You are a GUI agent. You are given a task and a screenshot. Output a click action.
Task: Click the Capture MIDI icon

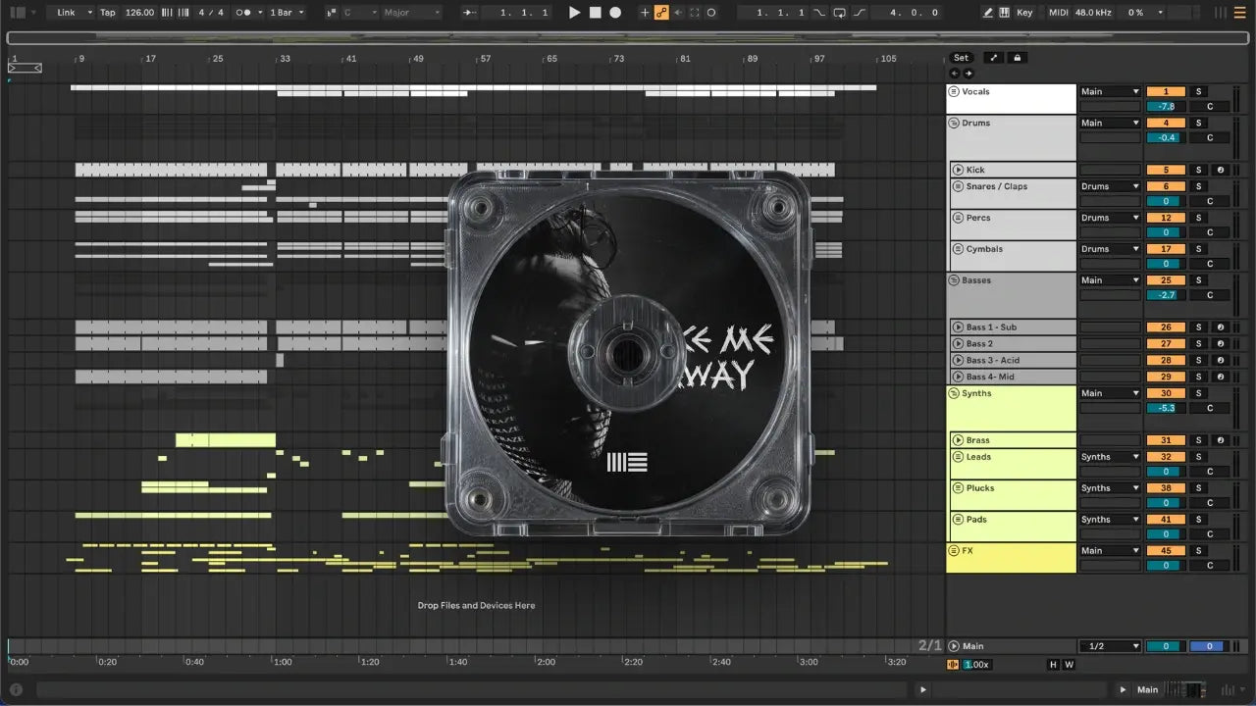[x=695, y=13]
